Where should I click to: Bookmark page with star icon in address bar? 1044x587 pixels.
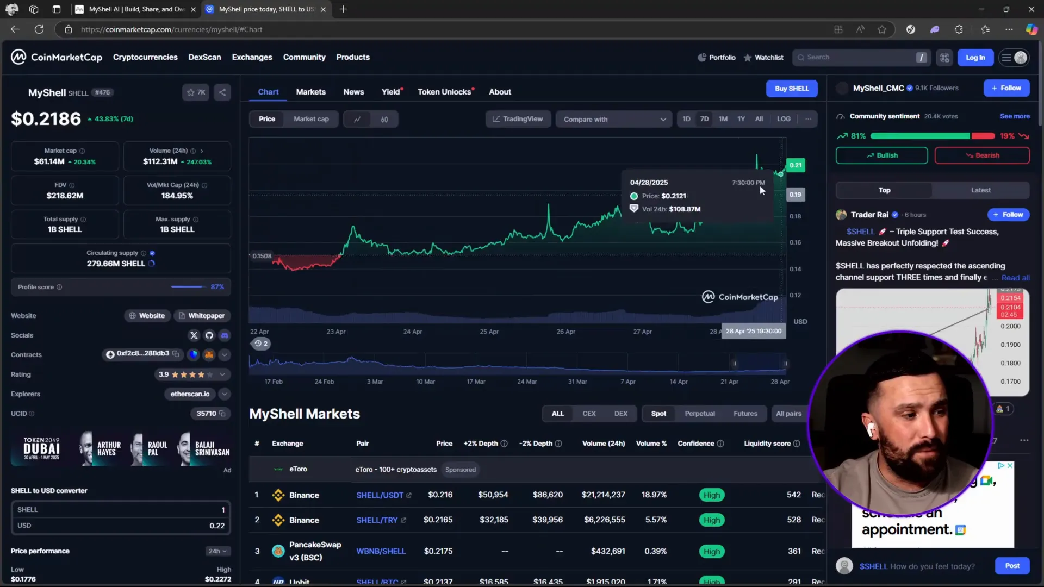[x=882, y=29]
